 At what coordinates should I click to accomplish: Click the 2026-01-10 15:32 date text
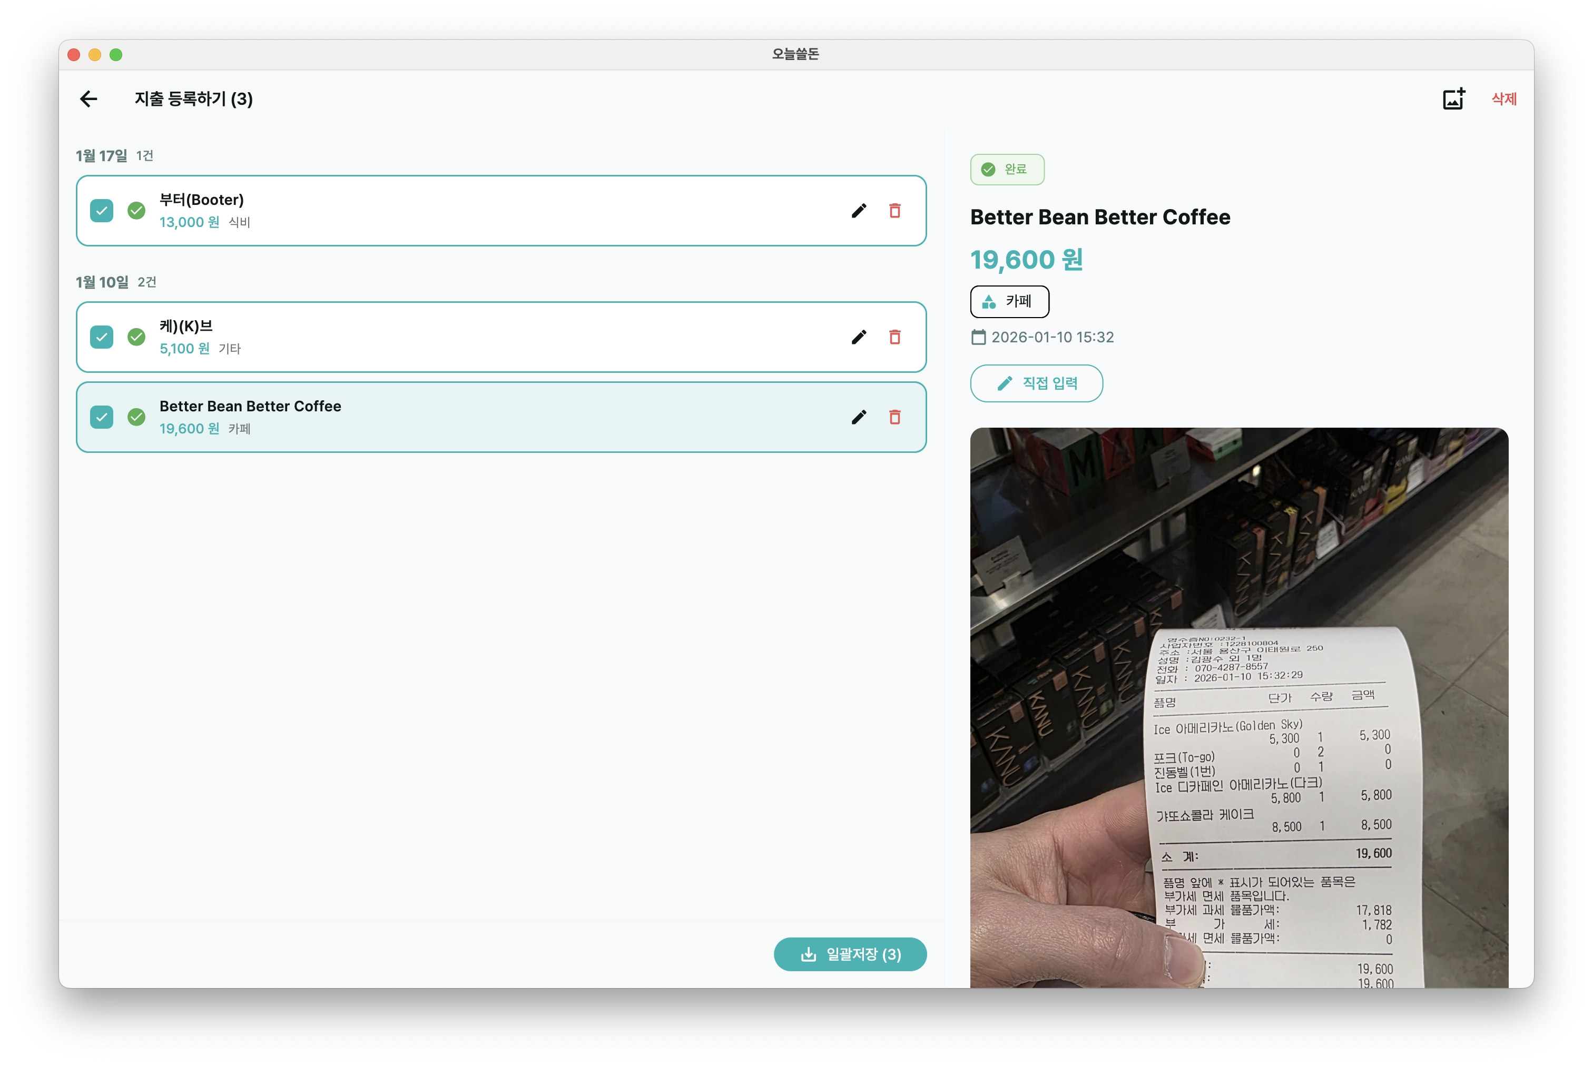[1053, 337]
